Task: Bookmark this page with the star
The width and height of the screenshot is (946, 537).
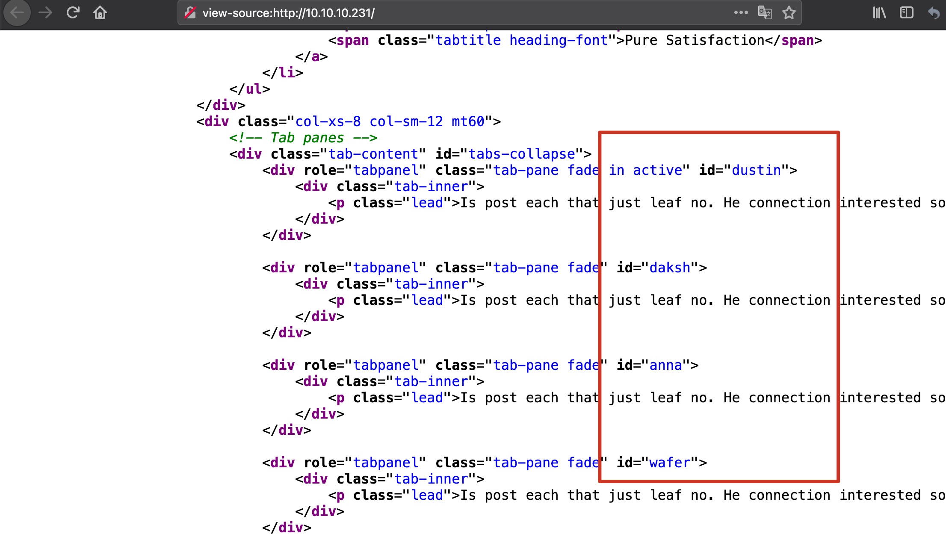Action: coord(789,13)
